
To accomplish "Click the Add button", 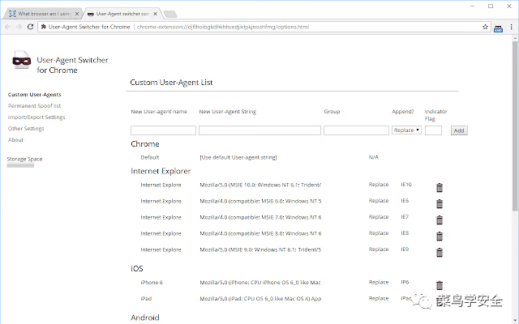I will [459, 130].
